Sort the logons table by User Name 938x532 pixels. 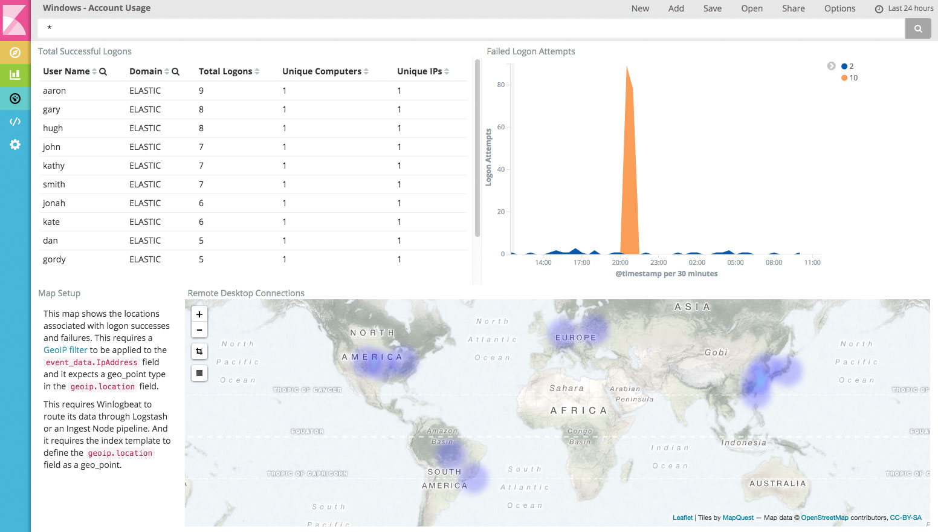click(x=96, y=71)
